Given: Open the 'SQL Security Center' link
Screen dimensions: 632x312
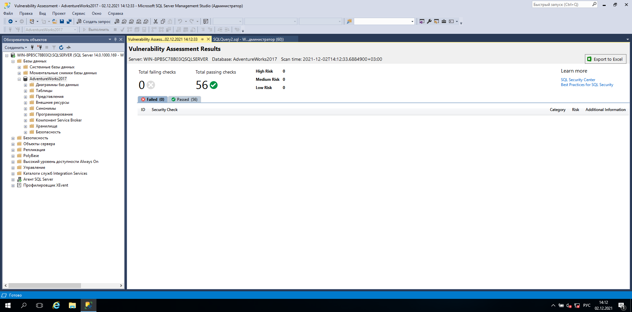Looking at the screenshot, I should [578, 80].
